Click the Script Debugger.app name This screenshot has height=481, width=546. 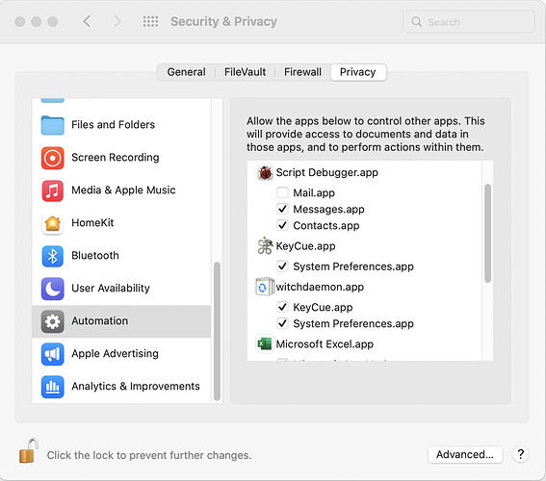tap(327, 172)
